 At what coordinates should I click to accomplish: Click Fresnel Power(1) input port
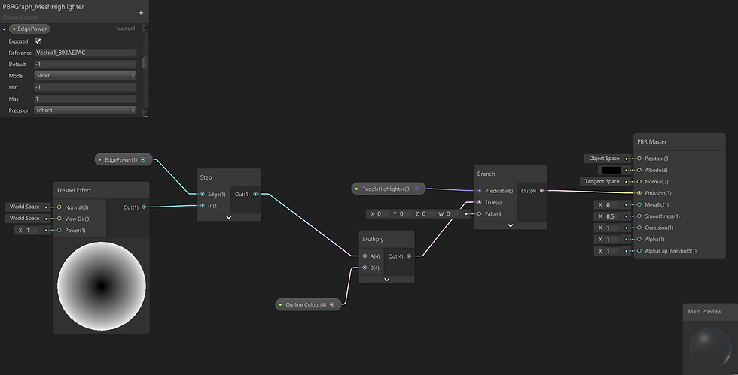click(x=59, y=230)
